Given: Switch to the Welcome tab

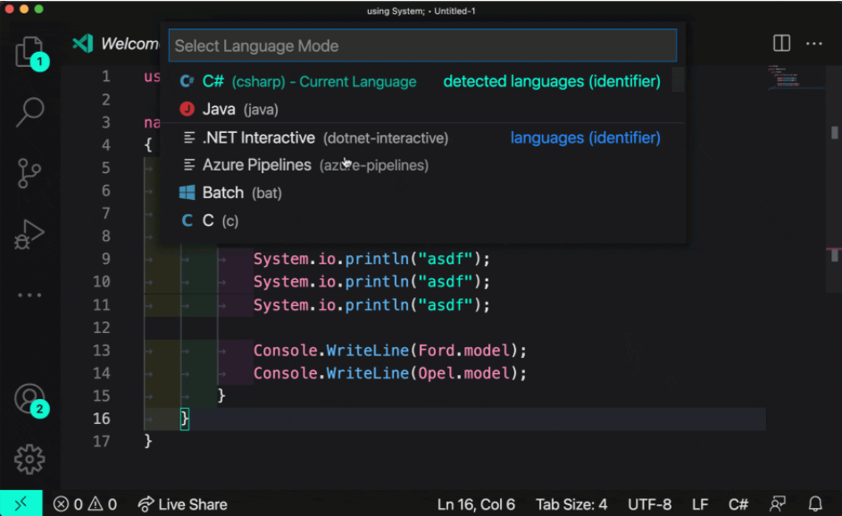Looking at the screenshot, I should click(x=115, y=44).
